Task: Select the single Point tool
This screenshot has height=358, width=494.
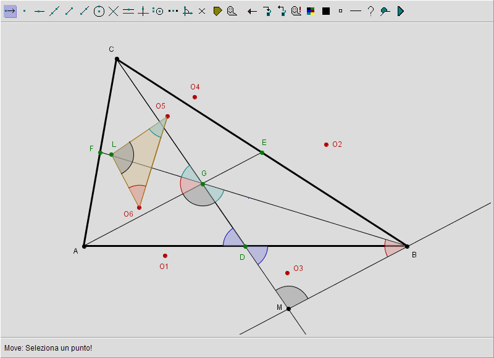Action: click(25, 11)
